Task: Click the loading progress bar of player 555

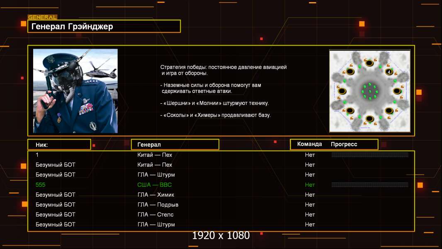Action: point(370,185)
